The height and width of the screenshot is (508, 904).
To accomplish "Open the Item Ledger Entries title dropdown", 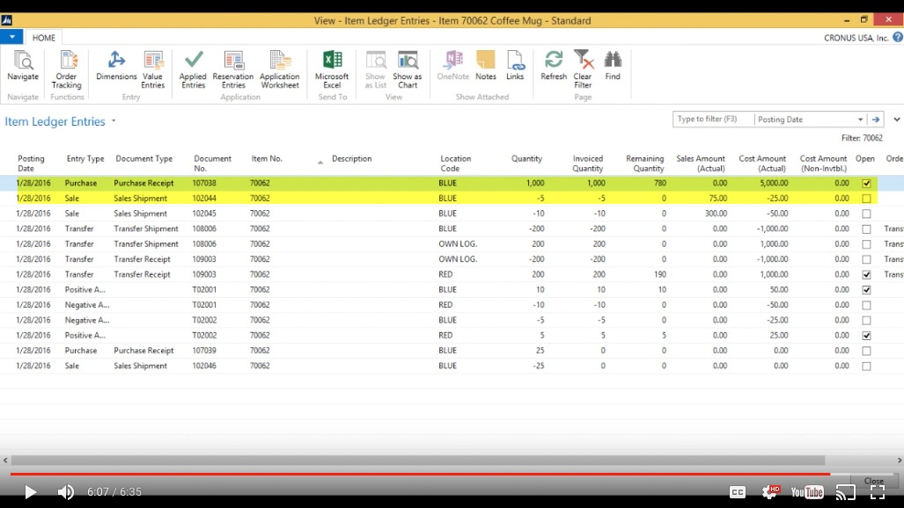I will [114, 122].
